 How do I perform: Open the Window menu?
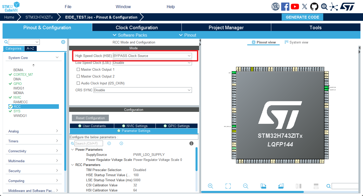coord(123,7)
